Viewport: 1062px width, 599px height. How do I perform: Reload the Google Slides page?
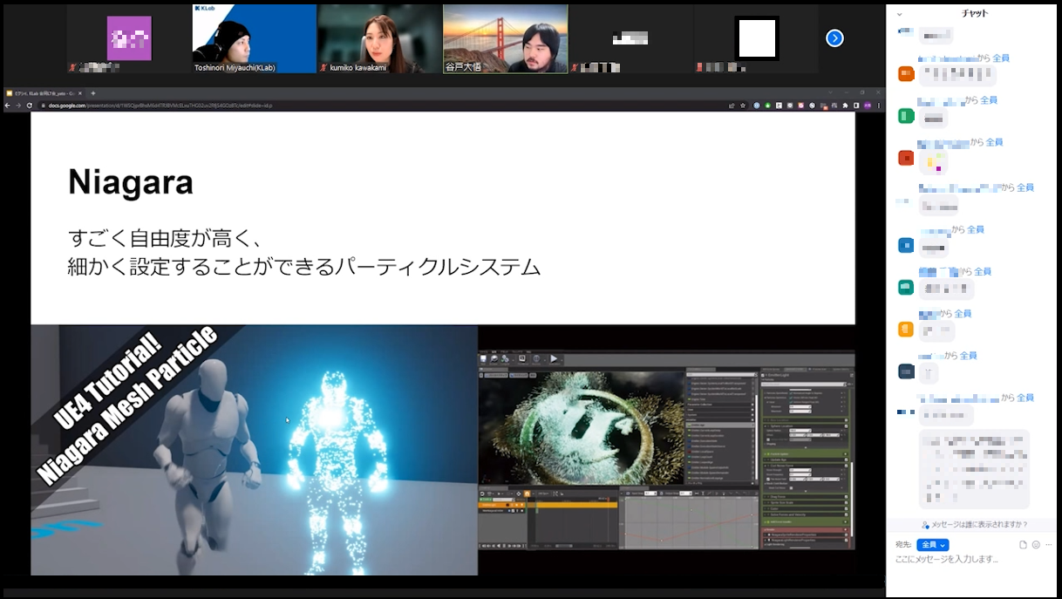[x=30, y=106]
